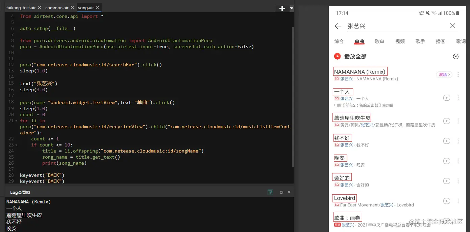Open the song 歌曲：画卷
Viewport: 470px width, 232px height.
pos(347,218)
